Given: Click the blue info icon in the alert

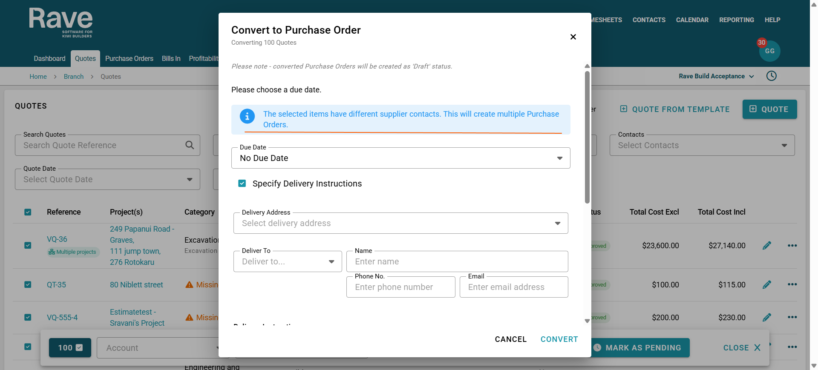Looking at the screenshot, I should [x=247, y=116].
